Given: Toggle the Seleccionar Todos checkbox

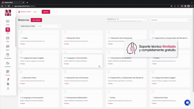Looking at the screenshot, I should click(19, 26).
